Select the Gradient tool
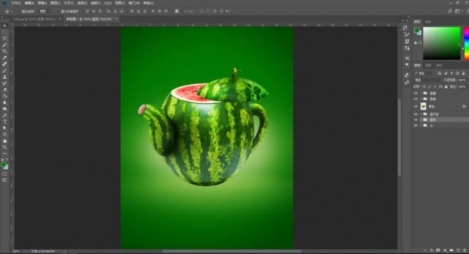This screenshot has height=254, width=469. coord(5,96)
